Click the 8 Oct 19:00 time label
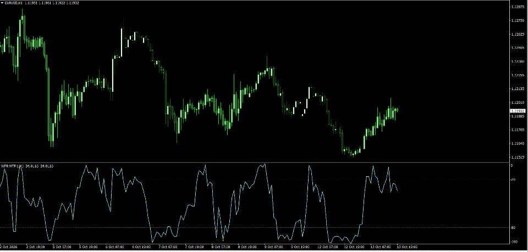The image size is (528, 252). (247, 247)
